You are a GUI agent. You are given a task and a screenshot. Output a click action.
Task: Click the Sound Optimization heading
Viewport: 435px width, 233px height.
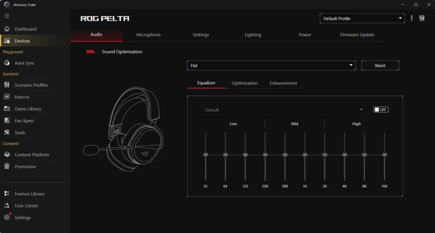tap(122, 52)
